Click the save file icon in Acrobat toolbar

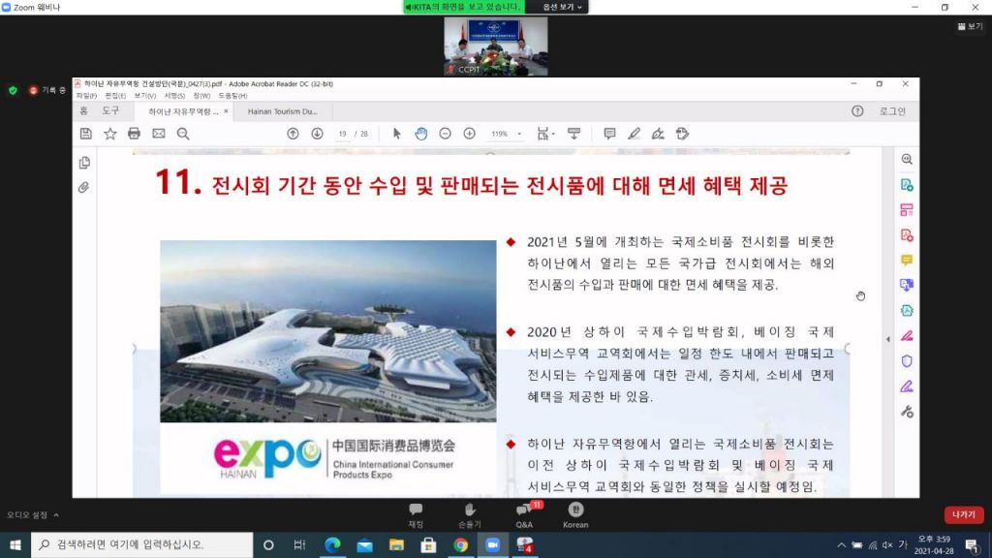pos(85,134)
